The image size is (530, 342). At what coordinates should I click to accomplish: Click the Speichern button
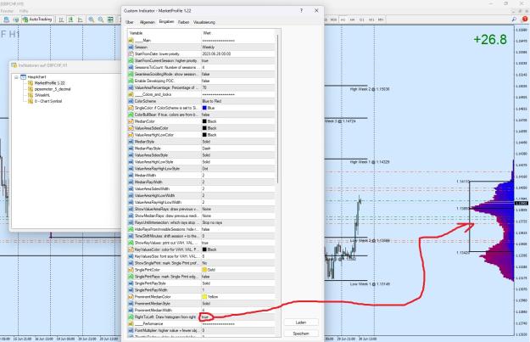coord(301,334)
